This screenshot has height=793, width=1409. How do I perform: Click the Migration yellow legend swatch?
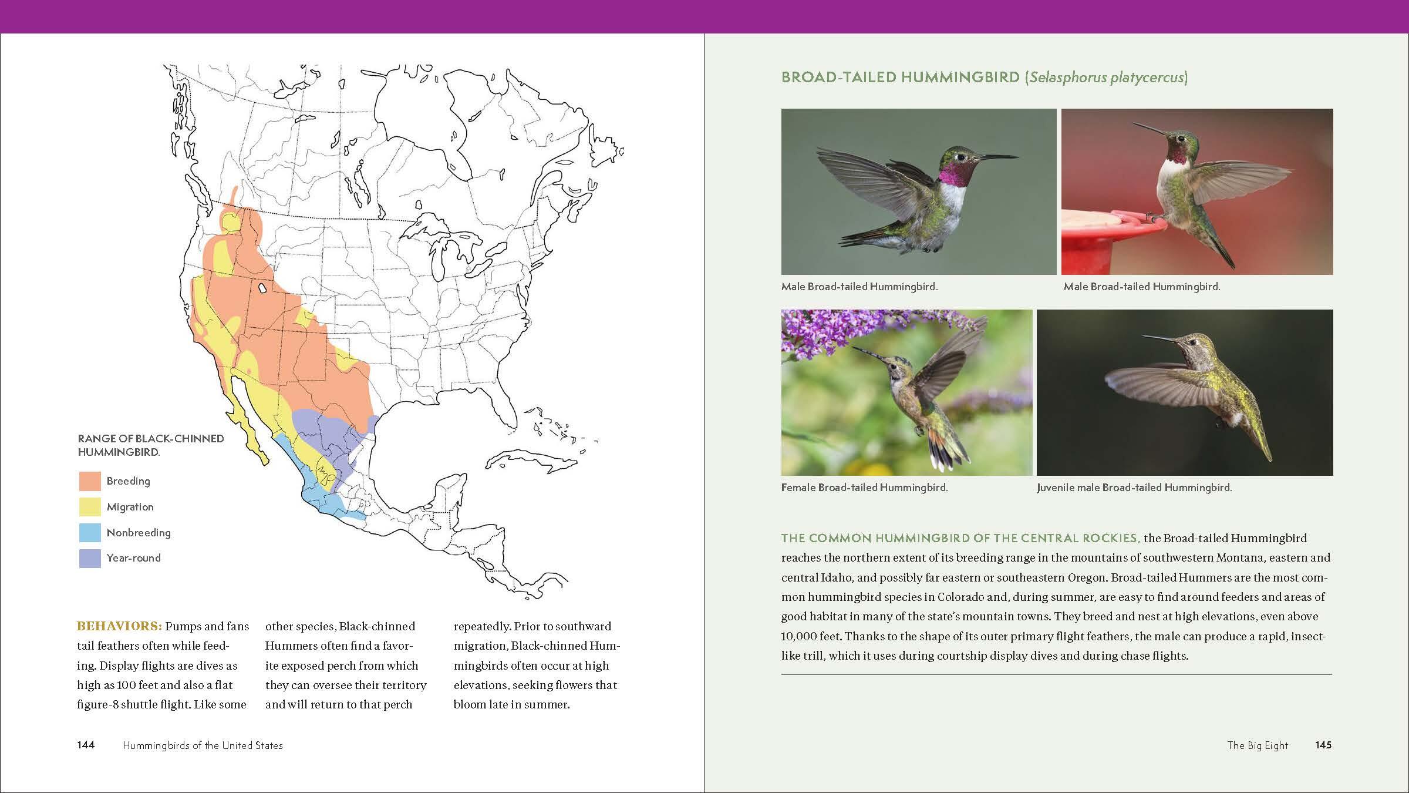90,507
